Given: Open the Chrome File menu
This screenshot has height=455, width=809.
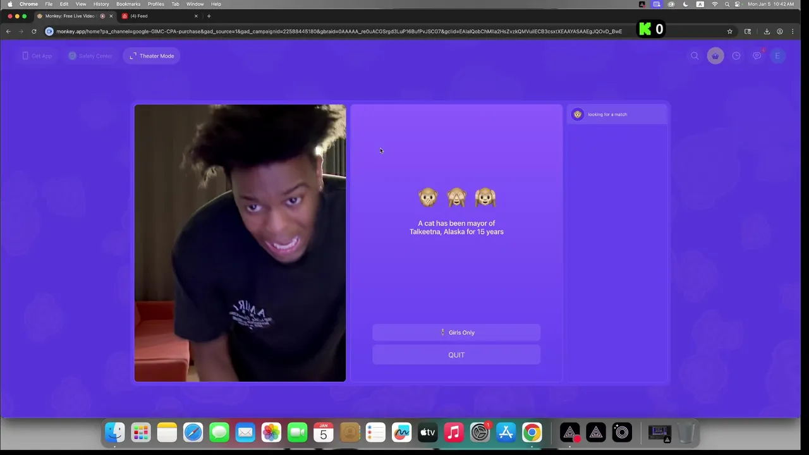Looking at the screenshot, I should coord(49,4).
